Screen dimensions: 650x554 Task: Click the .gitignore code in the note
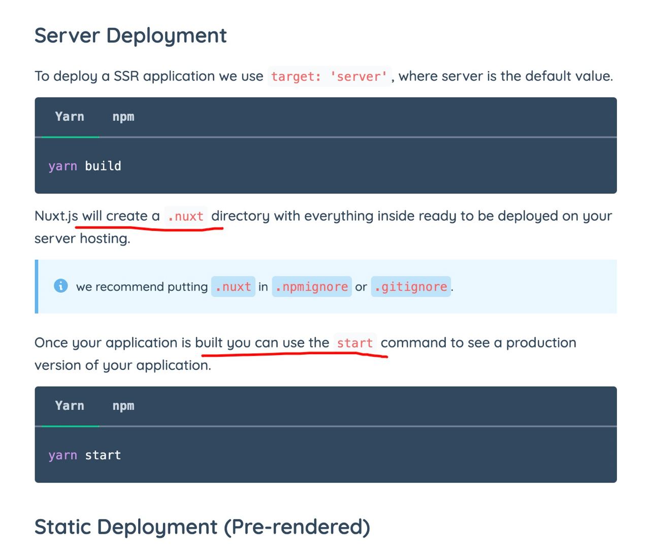411,287
